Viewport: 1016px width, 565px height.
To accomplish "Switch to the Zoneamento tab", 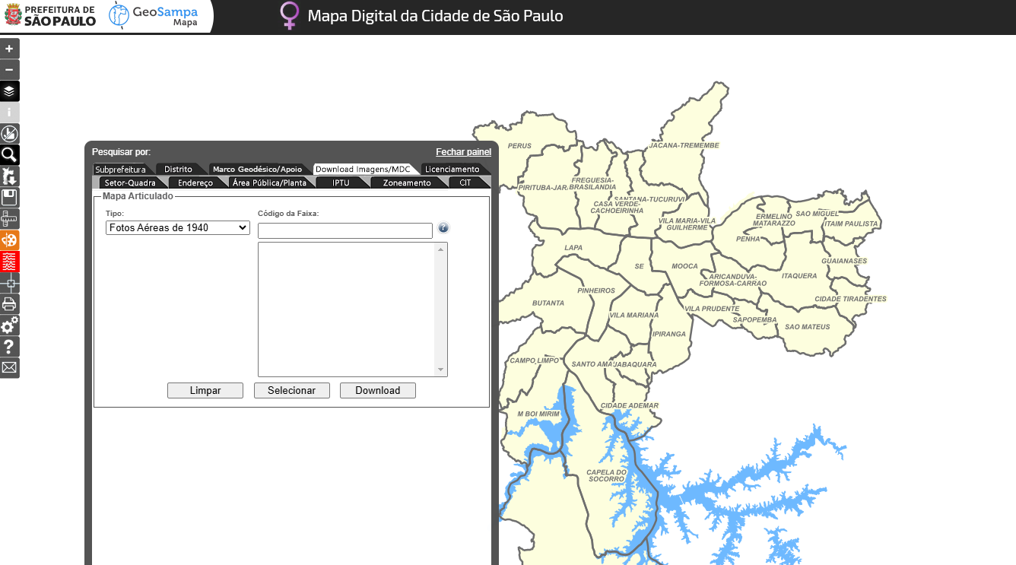I will [x=407, y=183].
